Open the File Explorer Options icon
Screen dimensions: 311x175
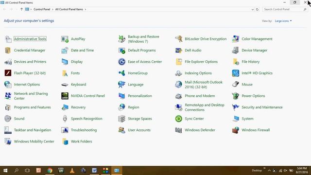coord(179,62)
